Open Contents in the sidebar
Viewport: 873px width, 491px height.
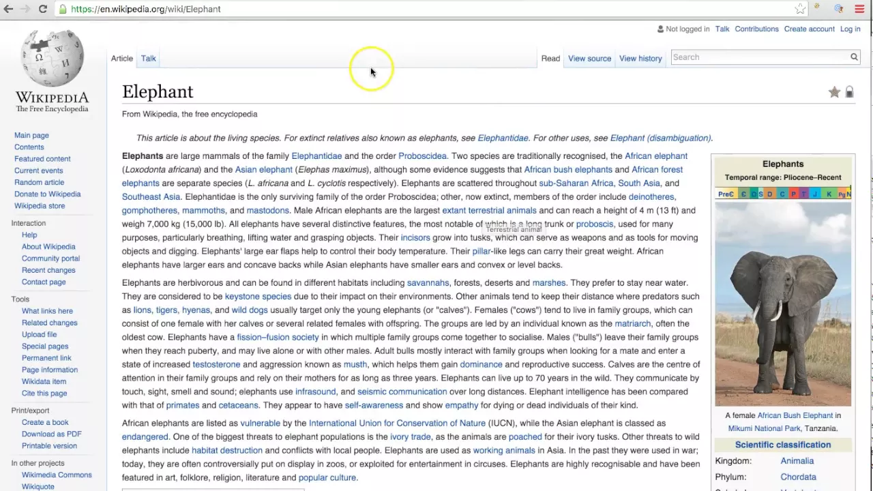click(29, 147)
